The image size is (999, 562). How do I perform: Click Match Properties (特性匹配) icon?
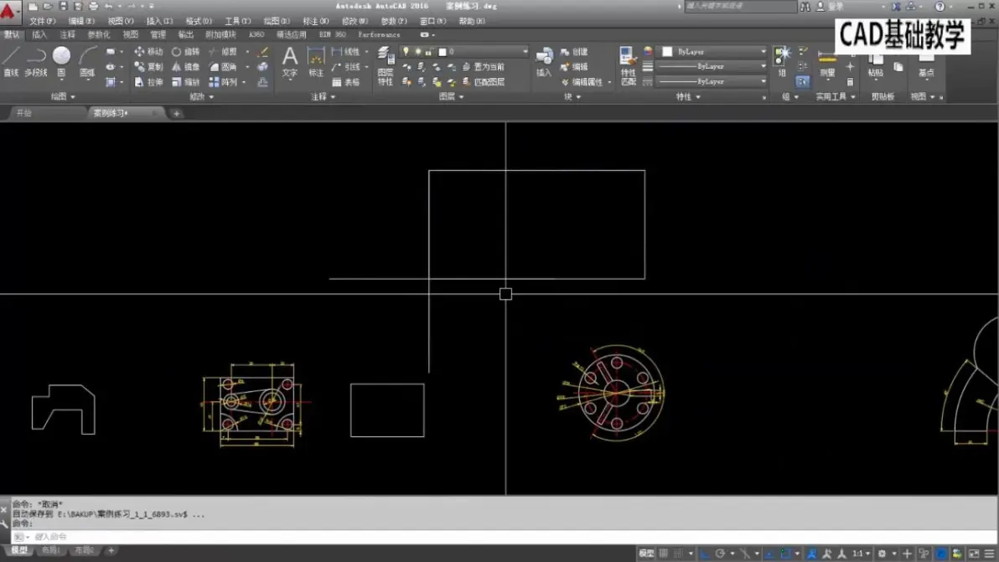click(x=629, y=65)
